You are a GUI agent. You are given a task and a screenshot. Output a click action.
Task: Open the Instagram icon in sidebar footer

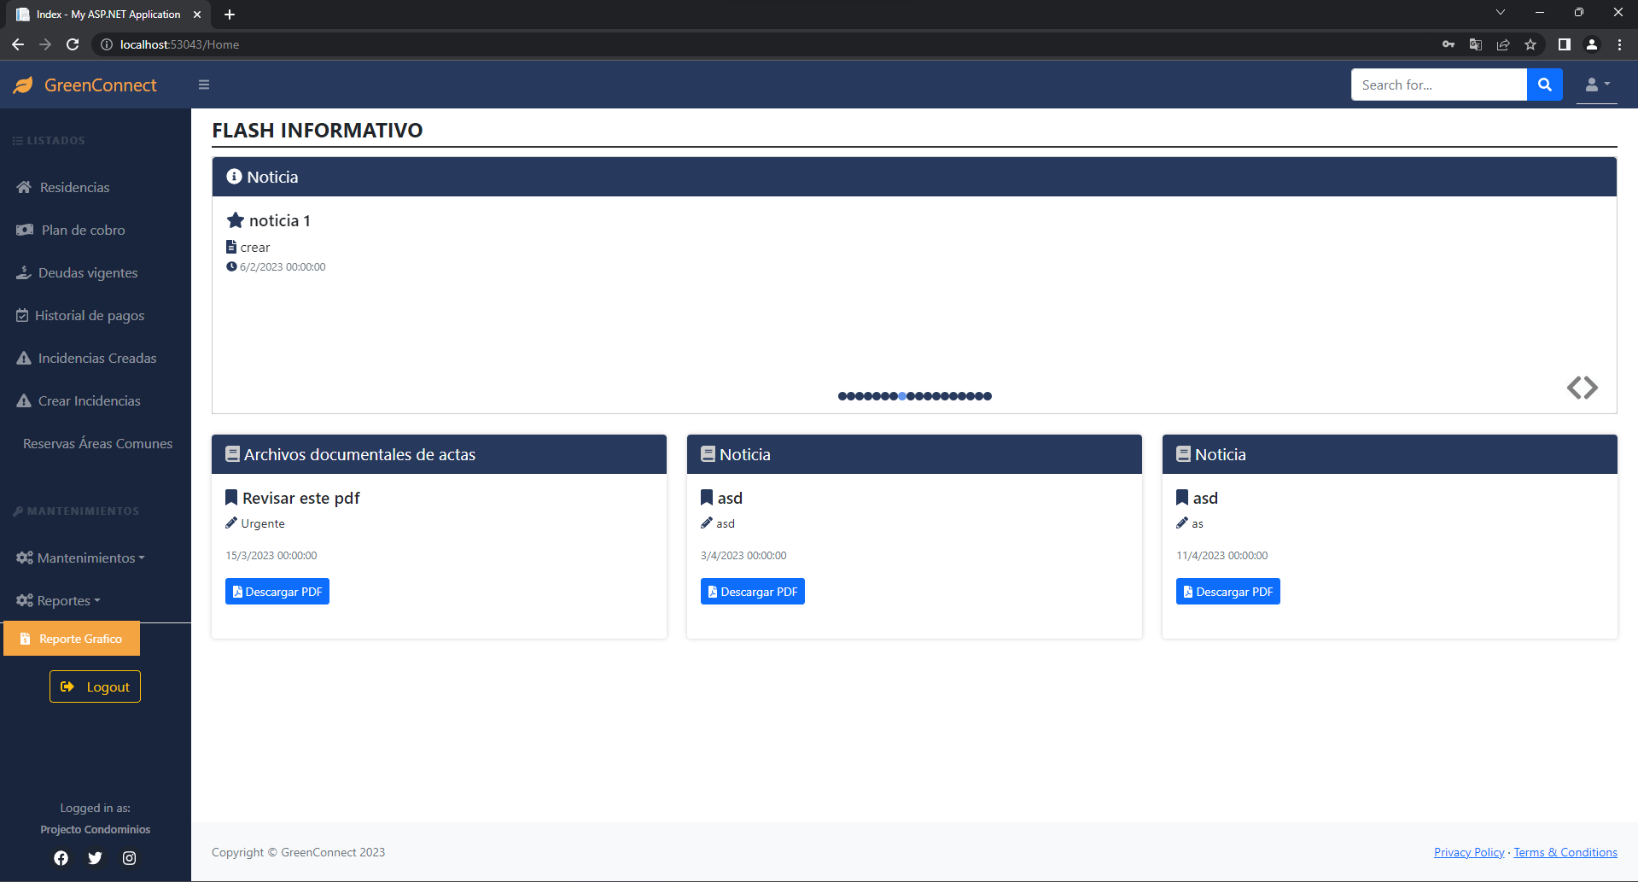129,858
